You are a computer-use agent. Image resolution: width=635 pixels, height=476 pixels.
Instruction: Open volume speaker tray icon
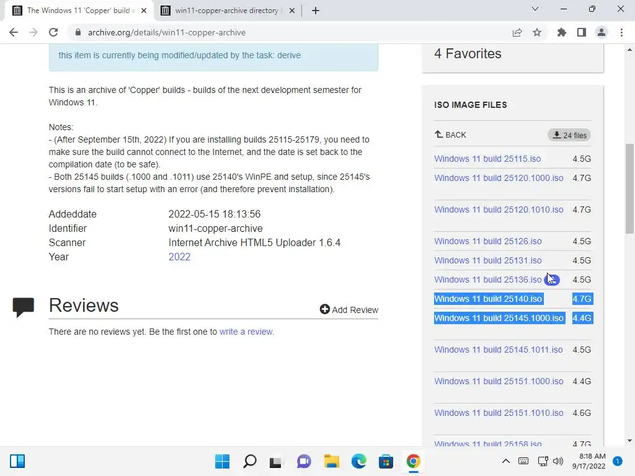point(558,461)
